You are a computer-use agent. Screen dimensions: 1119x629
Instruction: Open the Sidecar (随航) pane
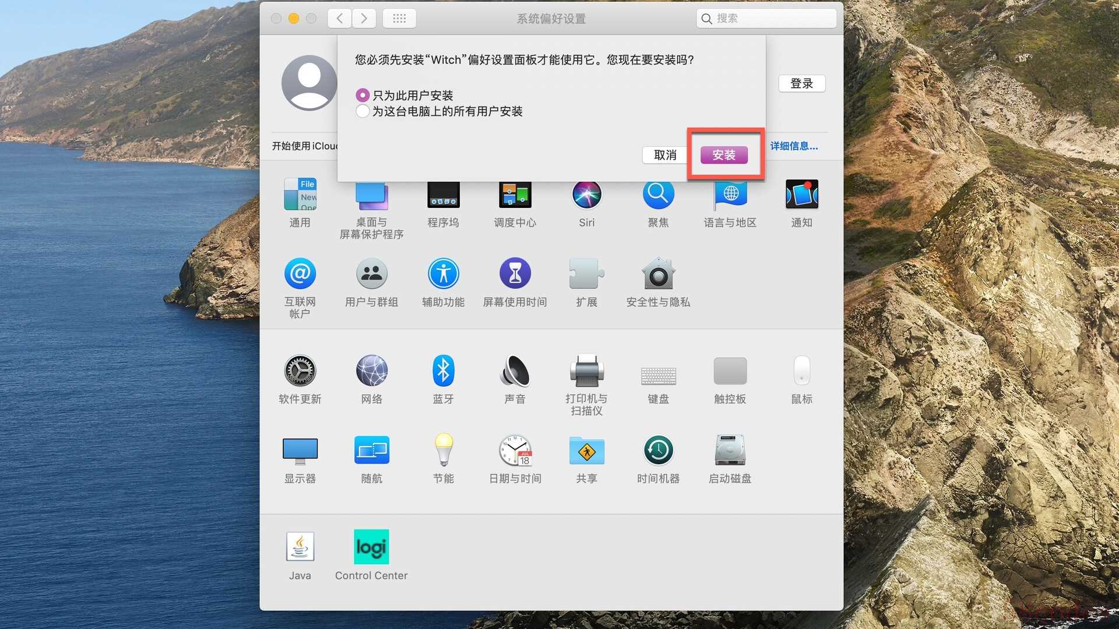[x=371, y=450]
